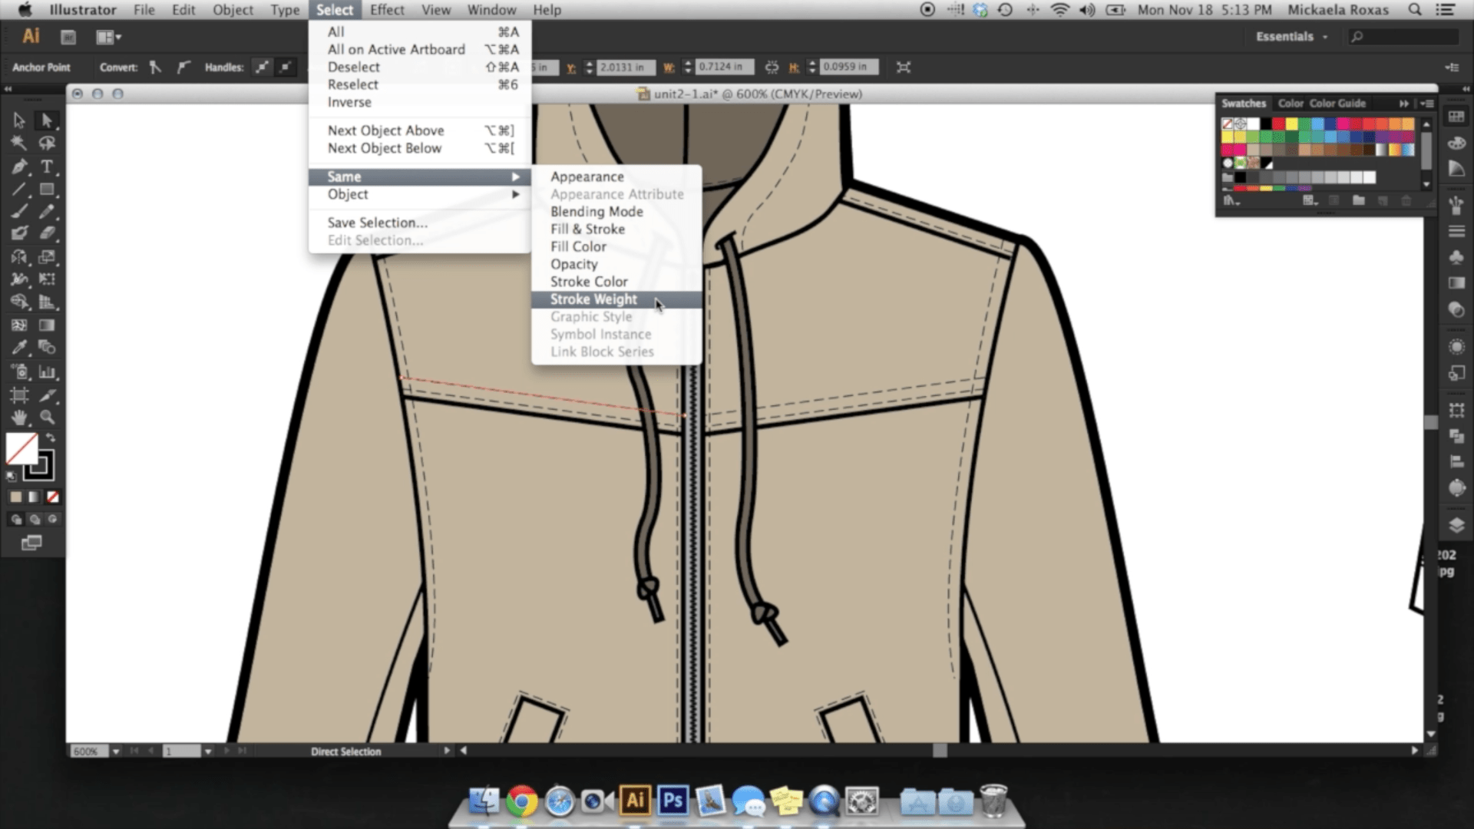Screen dimensions: 1474x829
Task: Click Deselect in the Select menu
Action: tap(354, 67)
